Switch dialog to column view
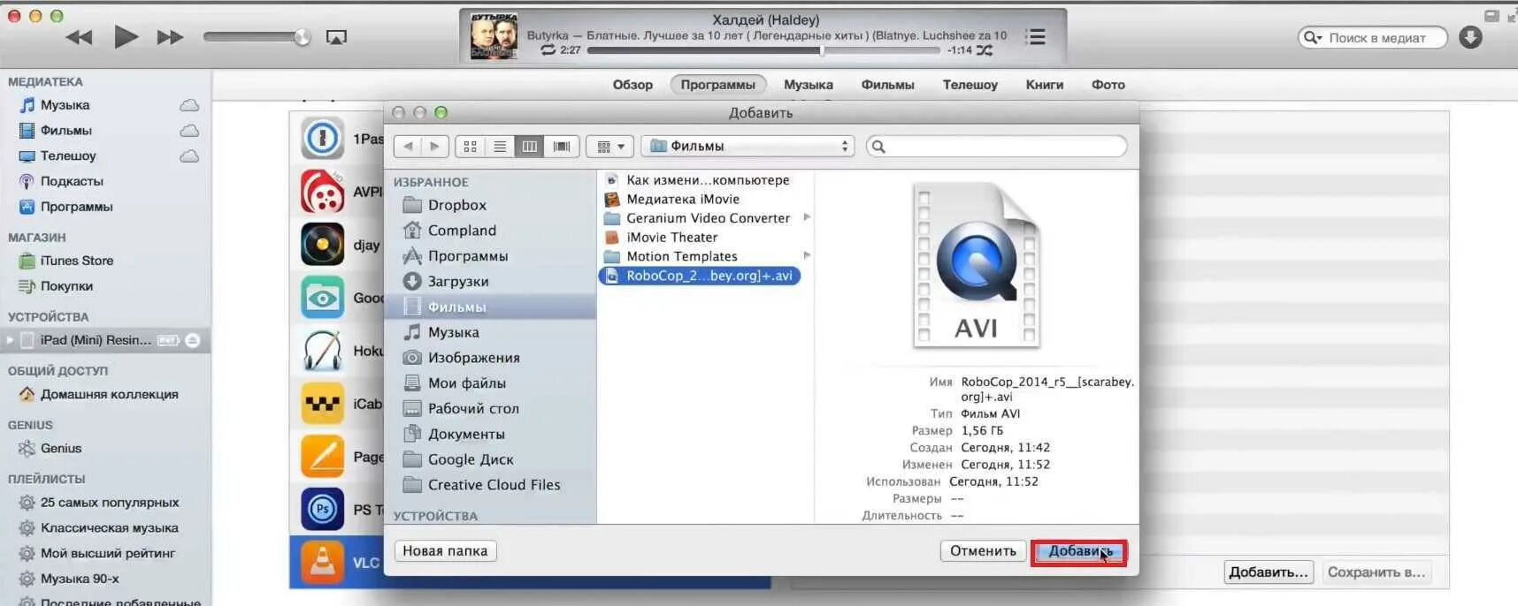1518x606 pixels. [x=530, y=147]
